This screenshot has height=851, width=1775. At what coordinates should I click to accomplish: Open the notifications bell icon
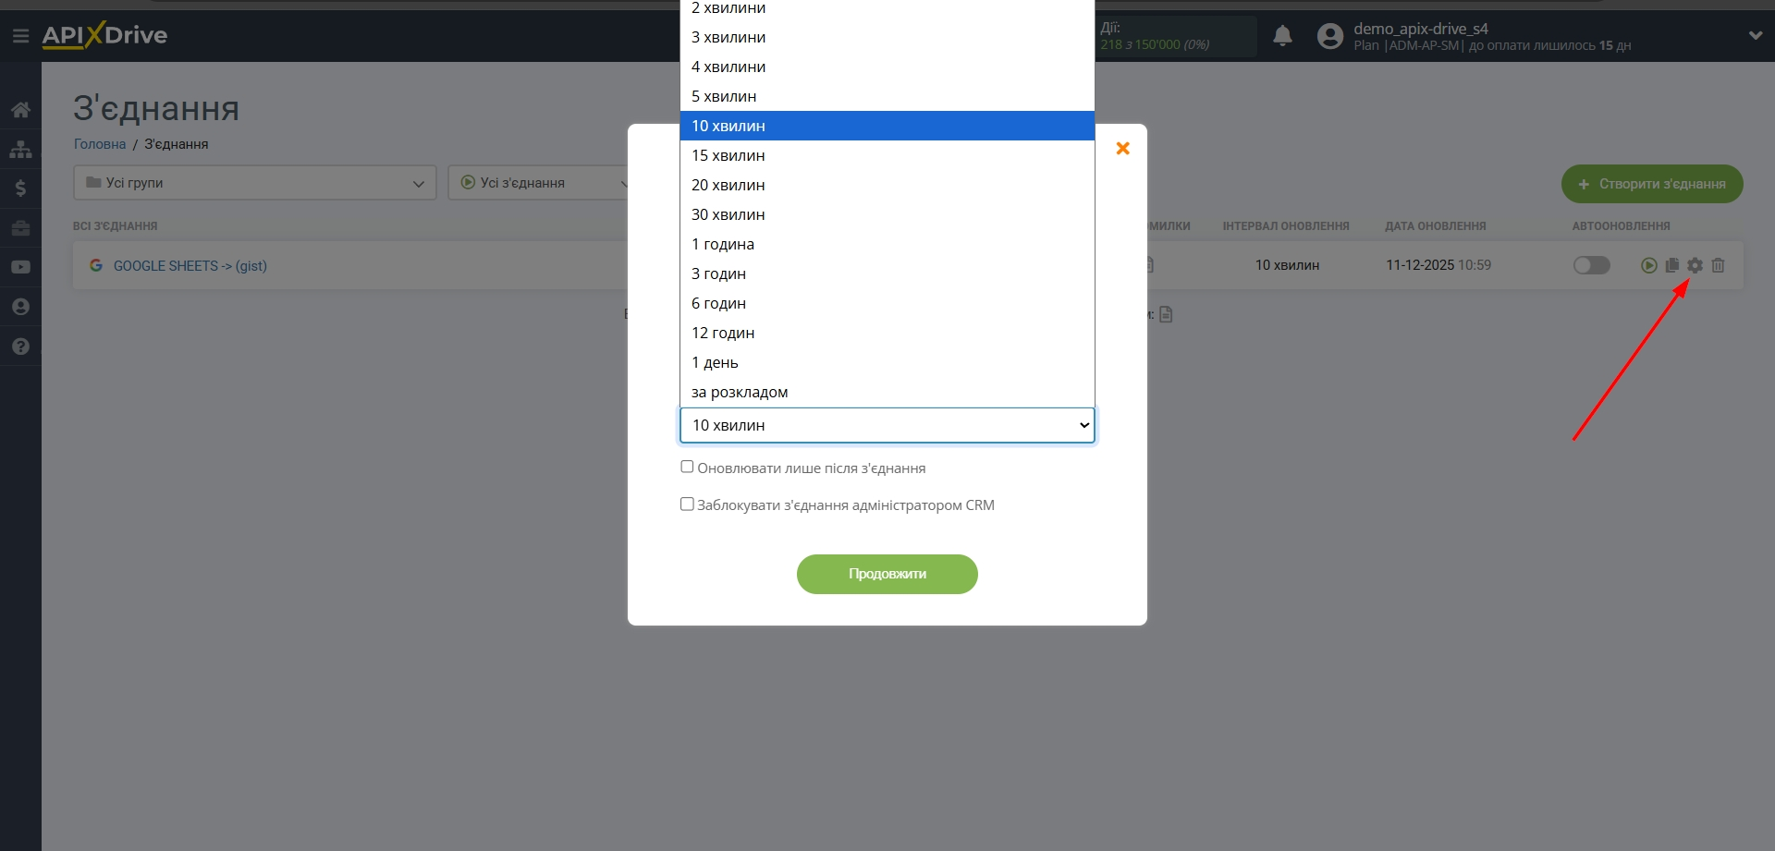coord(1282,36)
